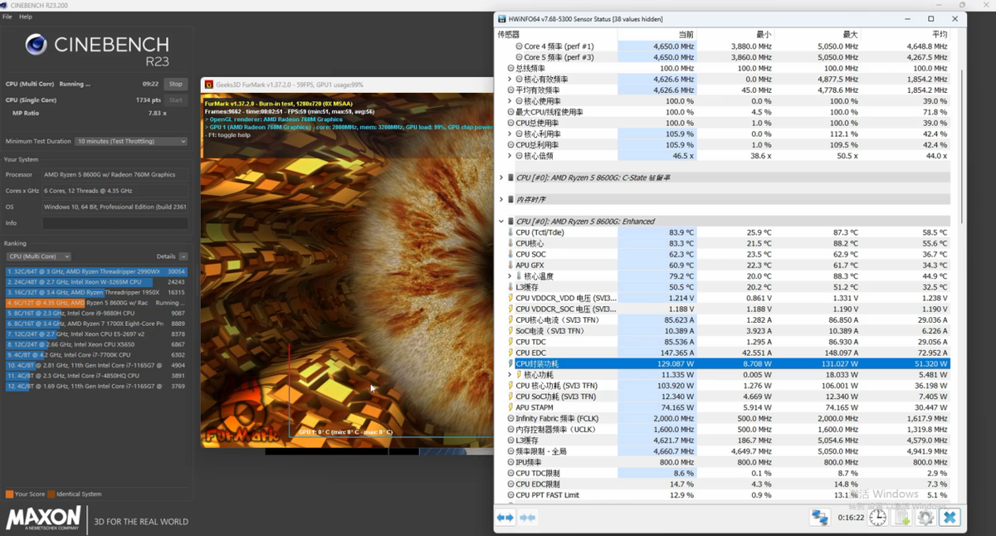Open HWiNFO sensor settings gear icon

click(926, 518)
